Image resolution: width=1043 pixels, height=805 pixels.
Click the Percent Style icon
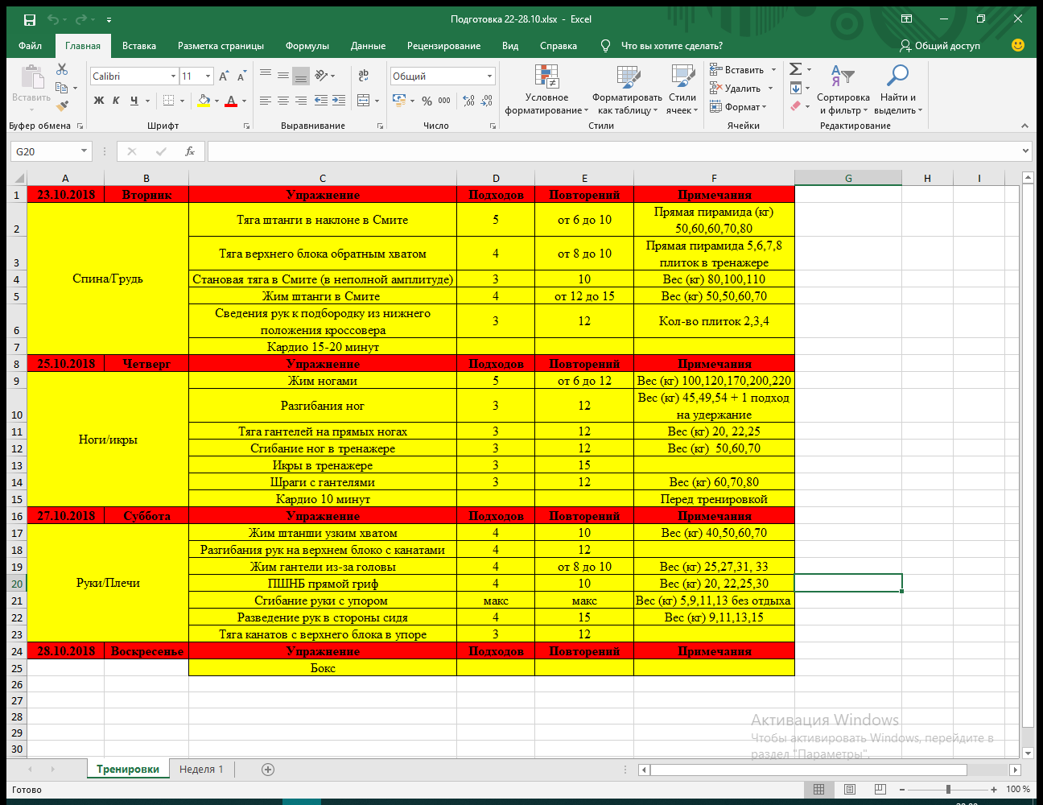[427, 101]
